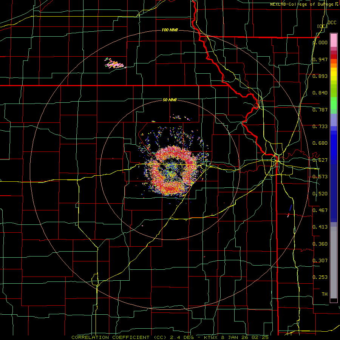Click the 0.893 value on the scale
340x340 pixels.
320,76
